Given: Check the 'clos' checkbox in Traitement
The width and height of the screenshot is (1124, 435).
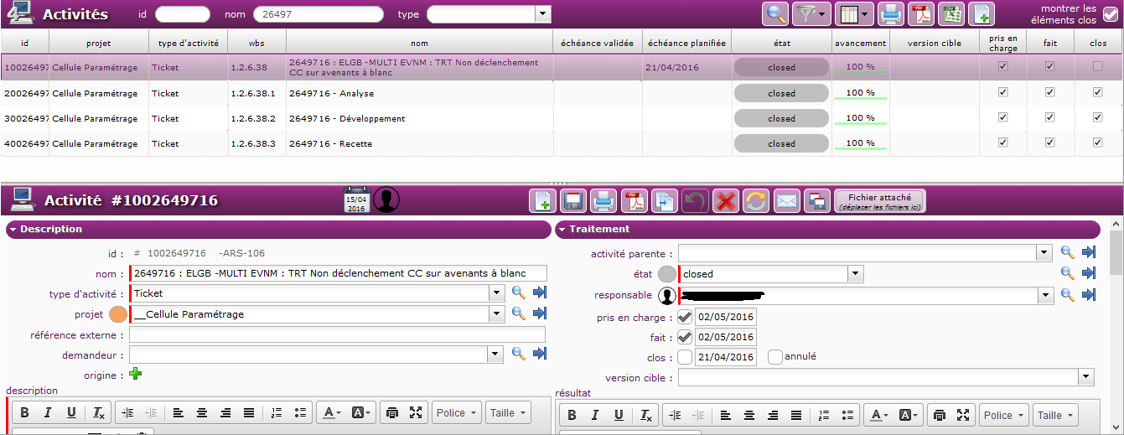Looking at the screenshot, I should 685,357.
